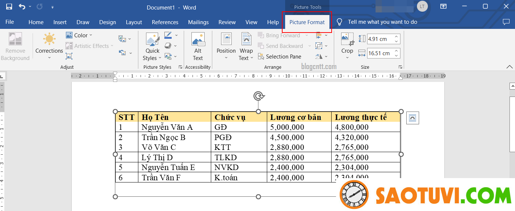Switch to the Insert tab
The height and width of the screenshot is (211, 515).
coord(60,22)
